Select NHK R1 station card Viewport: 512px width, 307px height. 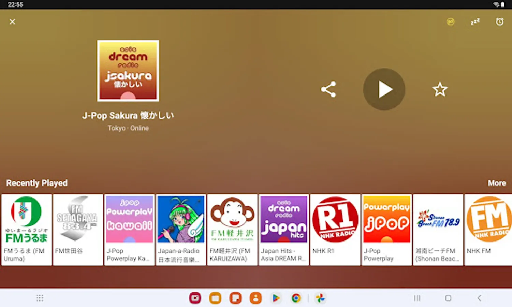pyautogui.click(x=335, y=230)
